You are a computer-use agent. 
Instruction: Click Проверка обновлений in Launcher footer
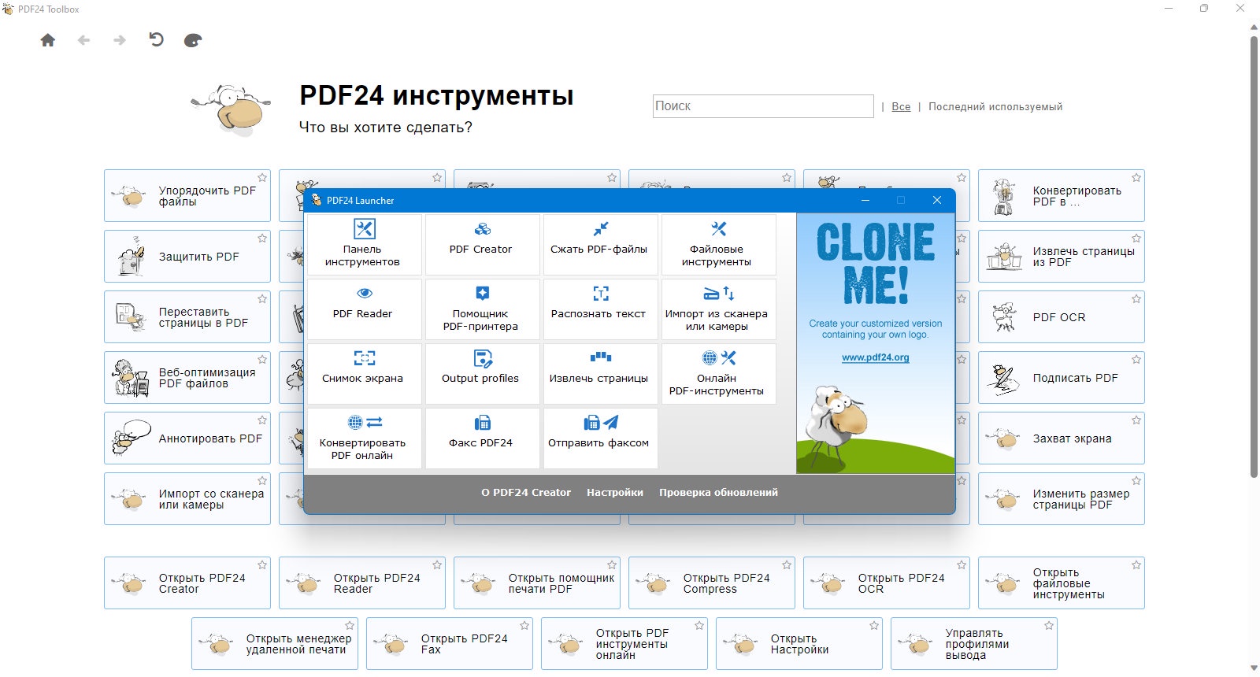718,493
